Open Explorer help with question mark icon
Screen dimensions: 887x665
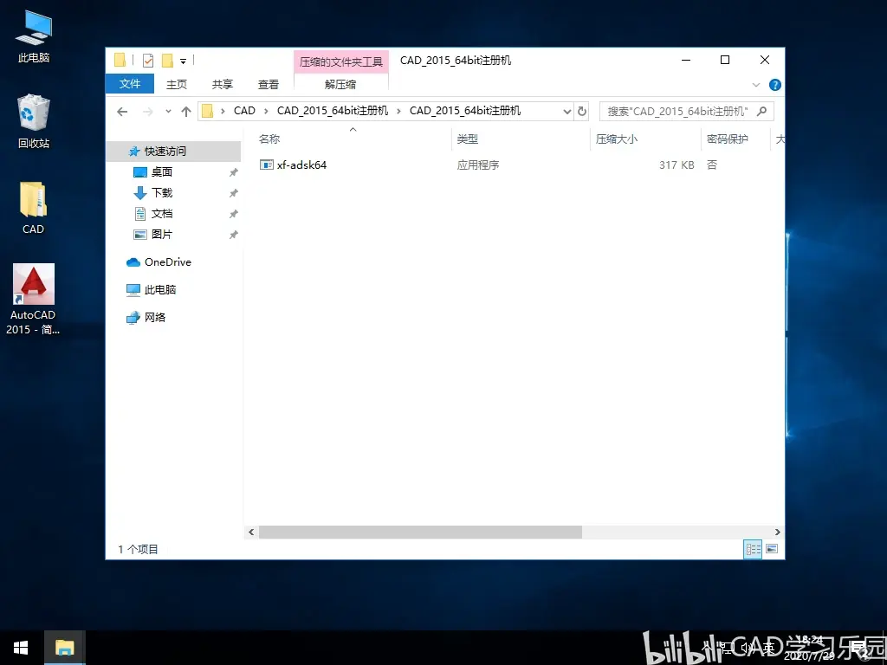point(775,85)
